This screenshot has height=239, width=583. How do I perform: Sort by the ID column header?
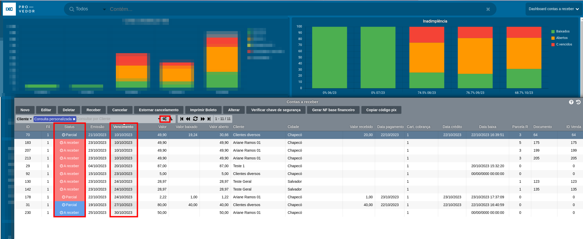click(x=28, y=127)
